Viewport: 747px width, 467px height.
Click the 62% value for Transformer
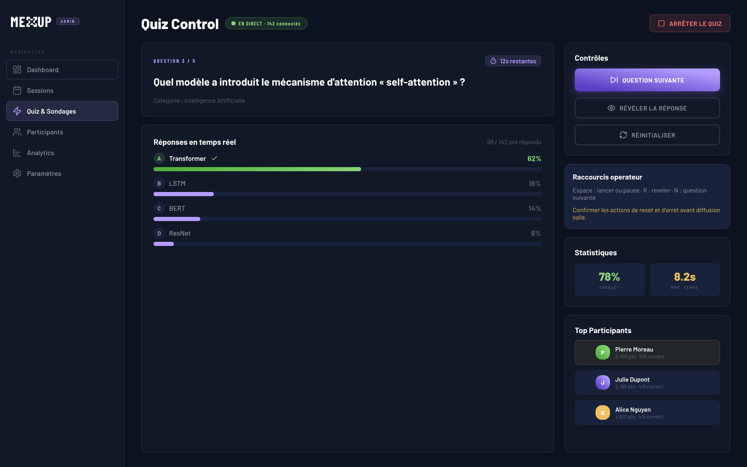[534, 159]
